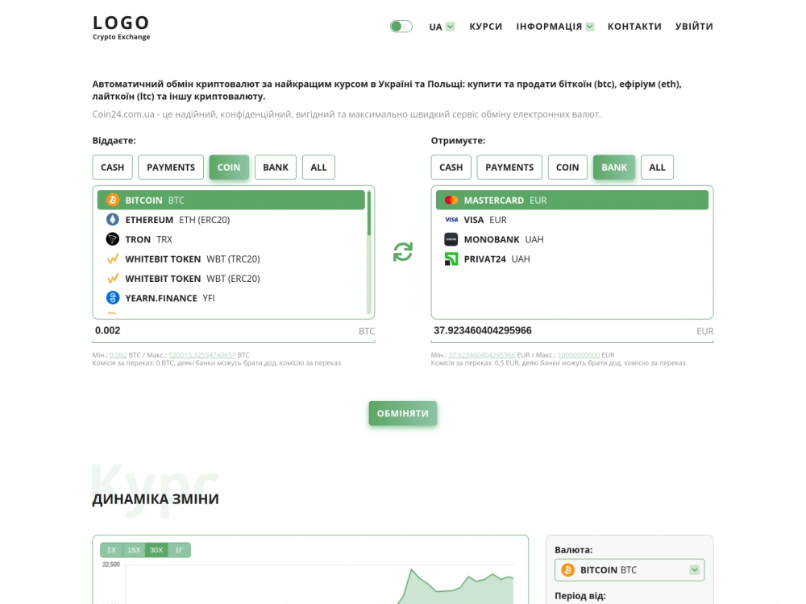Click the Visa logo icon
Image resolution: width=806 pixels, height=604 pixels.
451,219
